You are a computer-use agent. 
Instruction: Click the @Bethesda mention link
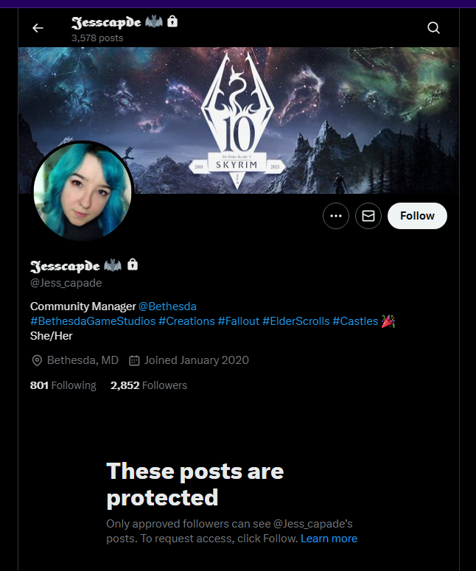(x=167, y=306)
